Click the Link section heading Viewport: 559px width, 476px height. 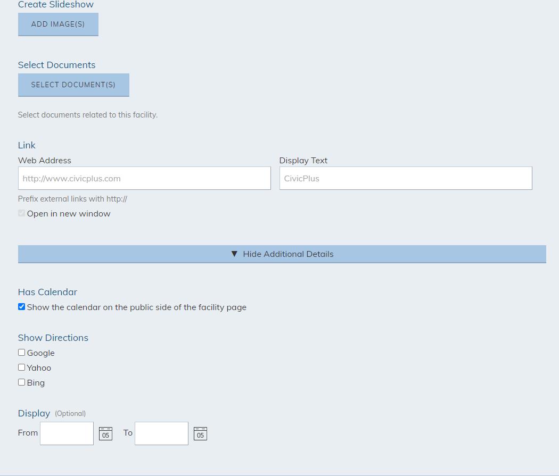(x=27, y=145)
